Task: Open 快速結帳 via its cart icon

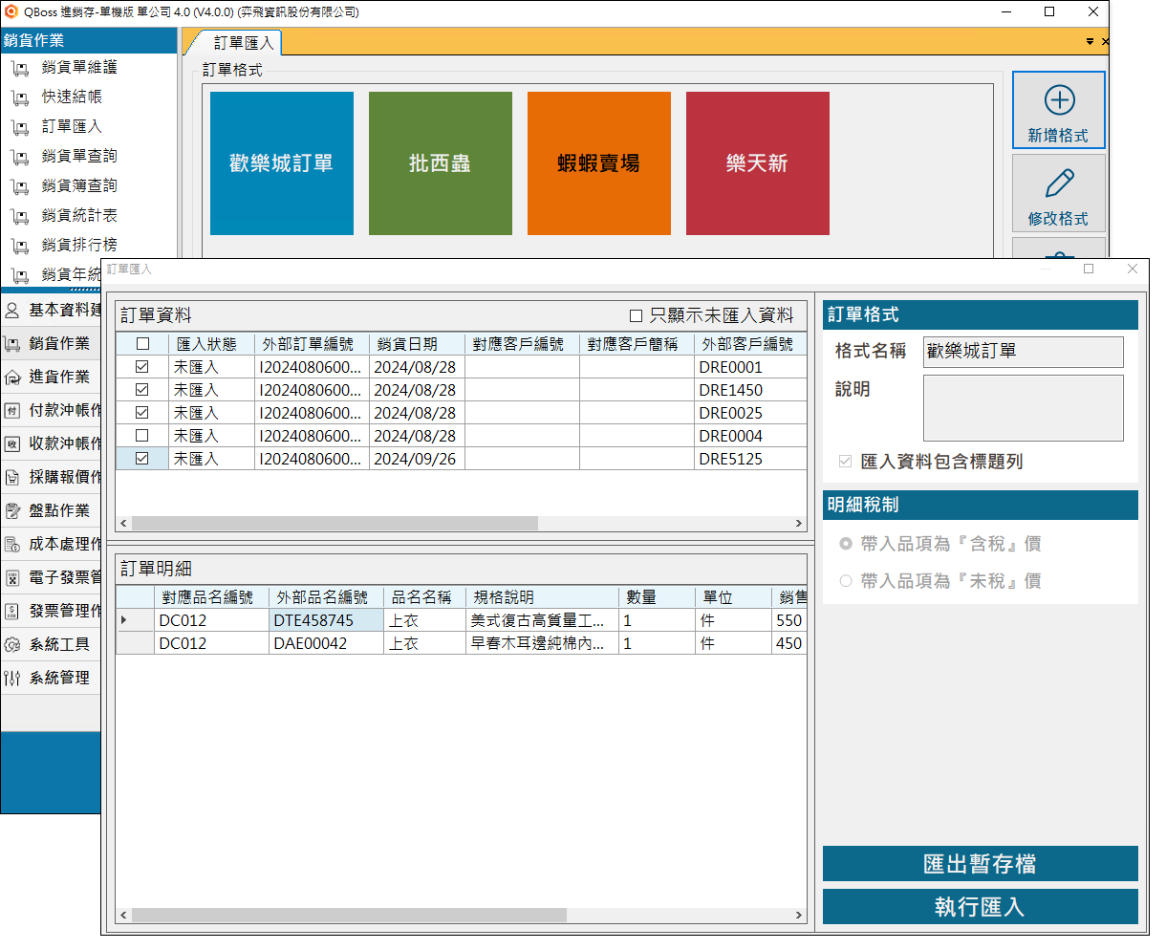Action: click(20, 97)
